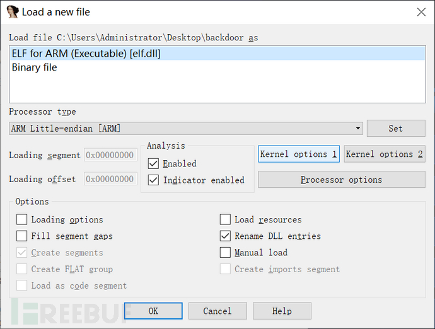Select ELF for ARM (Executable) entry

[x=86, y=54]
